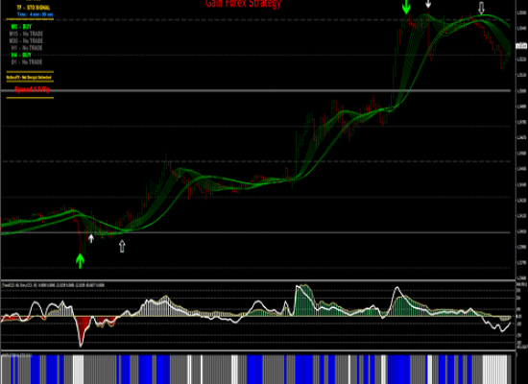Viewport: 528px width, 384px height.
Task: Click the deep red oscillator trough
Action: tap(81, 331)
